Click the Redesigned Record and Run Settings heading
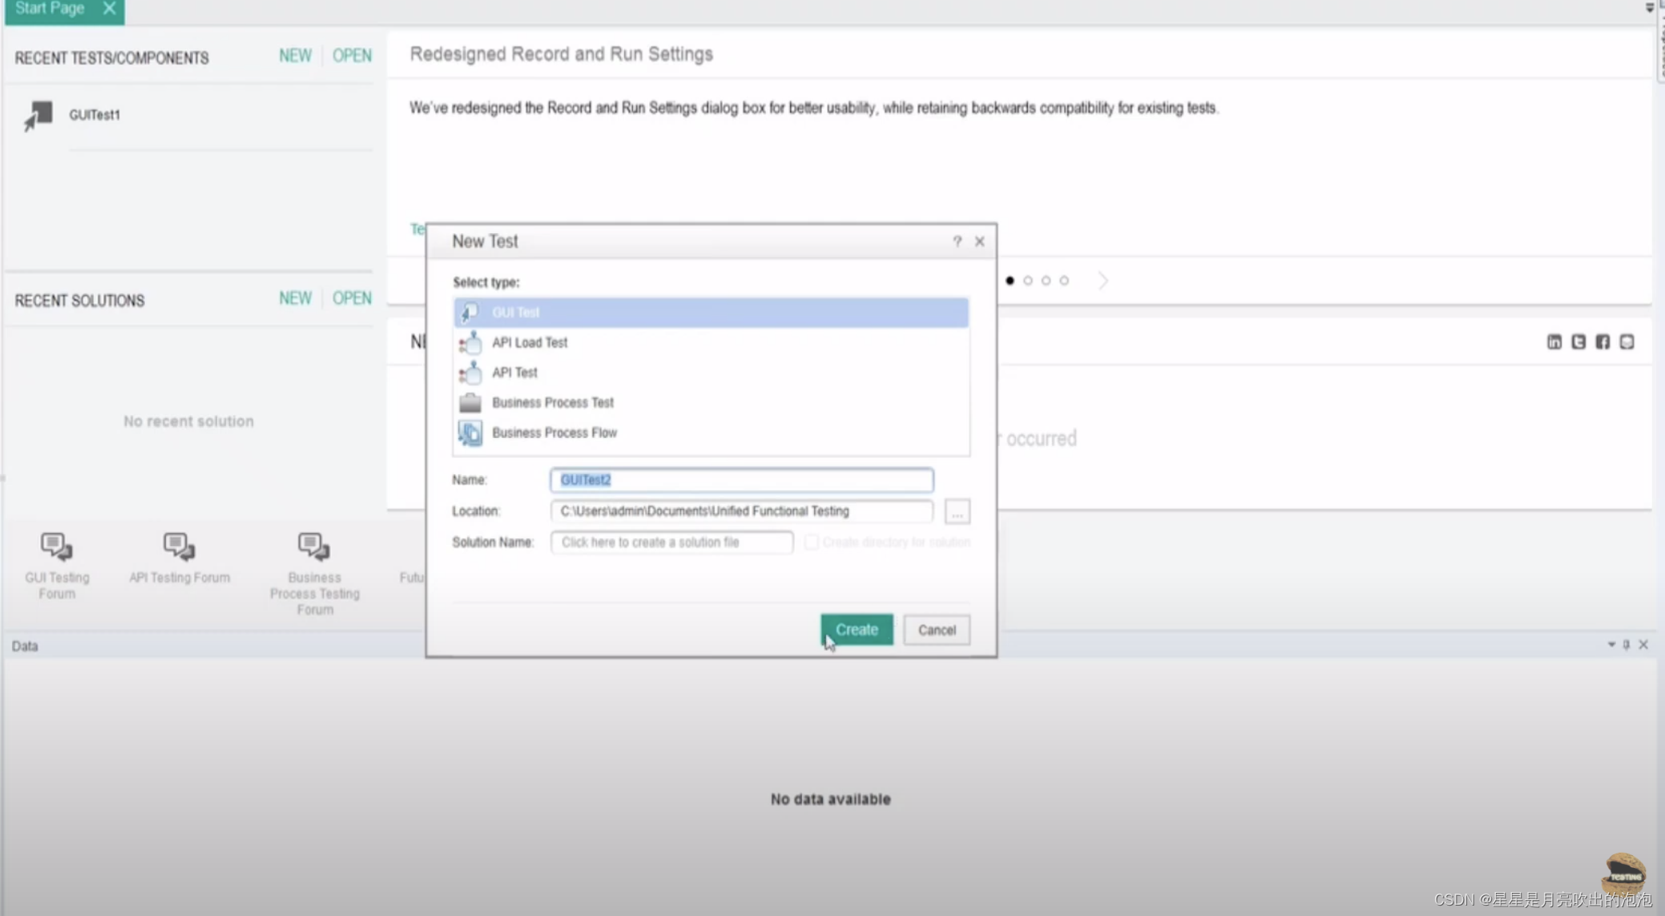This screenshot has width=1665, height=916. (561, 54)
